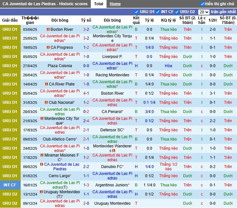
Task: Click the Hòa result on 27/04/25
Action: click(x=168, y=66)
